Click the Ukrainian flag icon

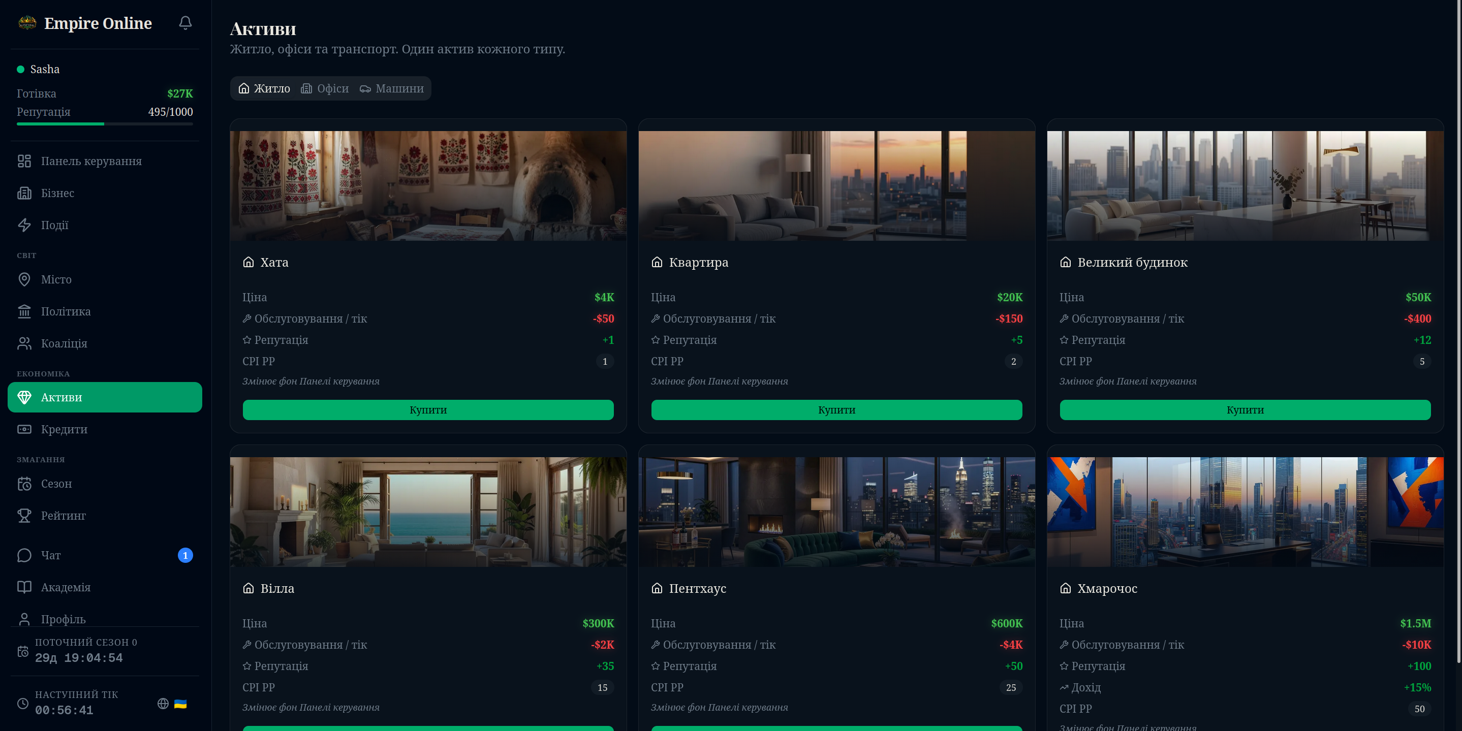(180, 704)
